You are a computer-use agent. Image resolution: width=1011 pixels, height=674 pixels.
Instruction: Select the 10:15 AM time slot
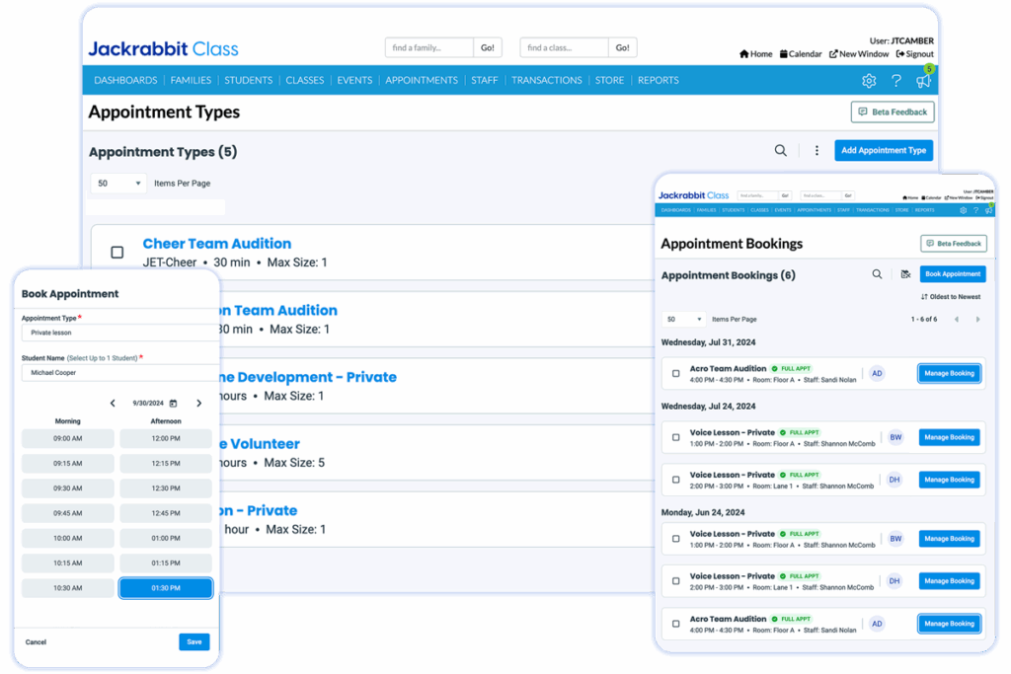68,563
